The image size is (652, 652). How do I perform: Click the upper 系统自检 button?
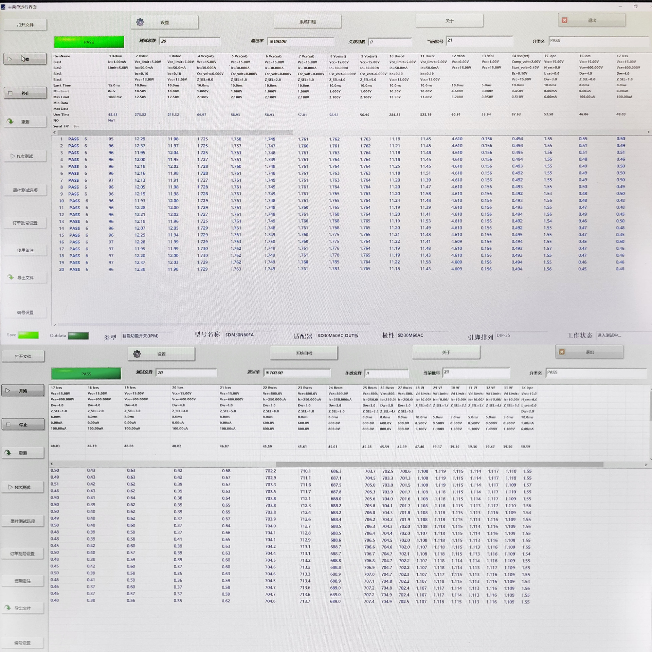(x=307, y=22)
